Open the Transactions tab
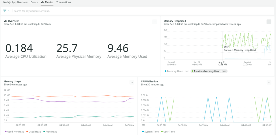276x135 pixels. pyautogui.click(x=64, y=2)
